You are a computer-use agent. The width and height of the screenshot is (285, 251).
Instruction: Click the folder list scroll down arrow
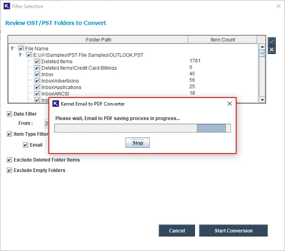pyautogui.click(x=262, y=100)
